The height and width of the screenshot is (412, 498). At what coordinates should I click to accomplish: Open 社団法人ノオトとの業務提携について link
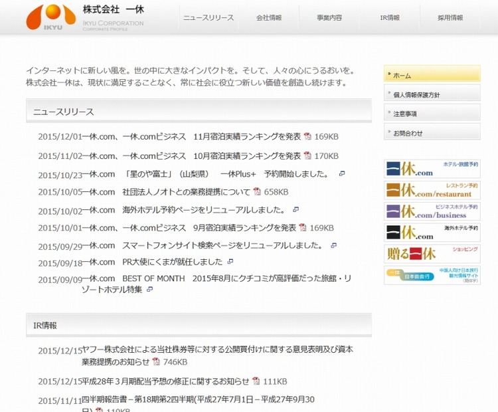(x=166, y=192)
